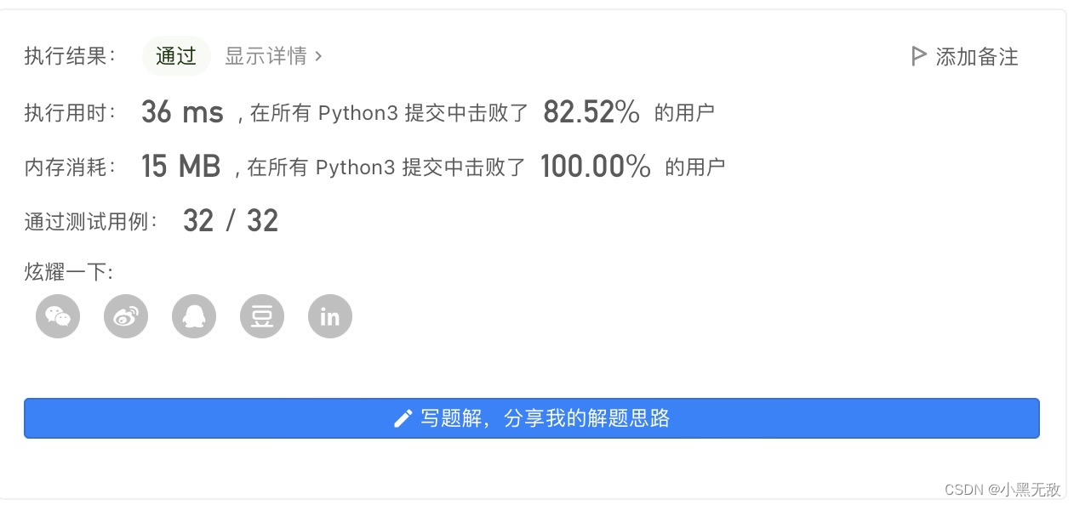The image size is (1074, 505).
Task: Click 添加备注 to add a note
Action: [973, 56]
